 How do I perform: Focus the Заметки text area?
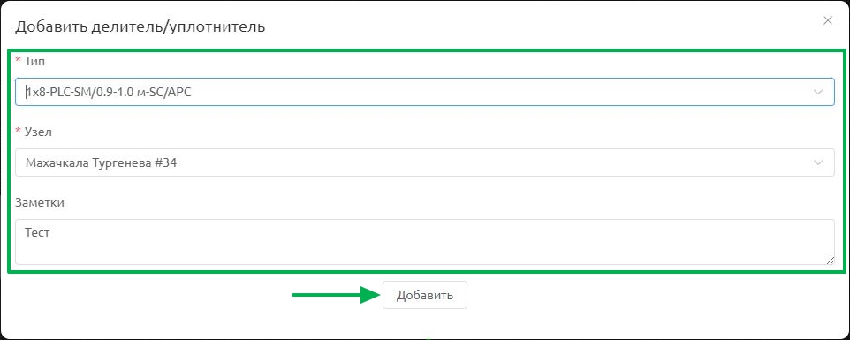[x=424, y=242]
